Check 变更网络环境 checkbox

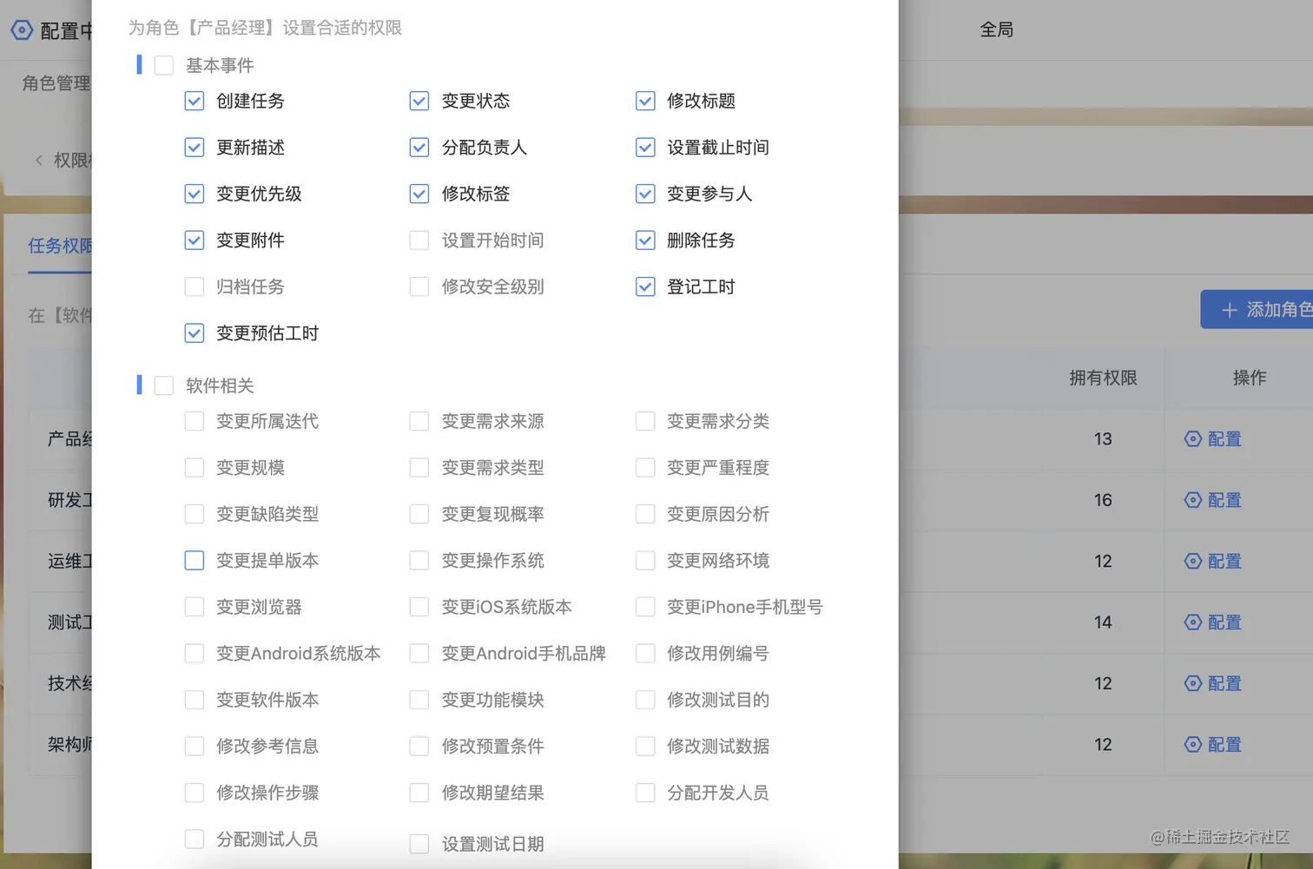tap(645, 561)
